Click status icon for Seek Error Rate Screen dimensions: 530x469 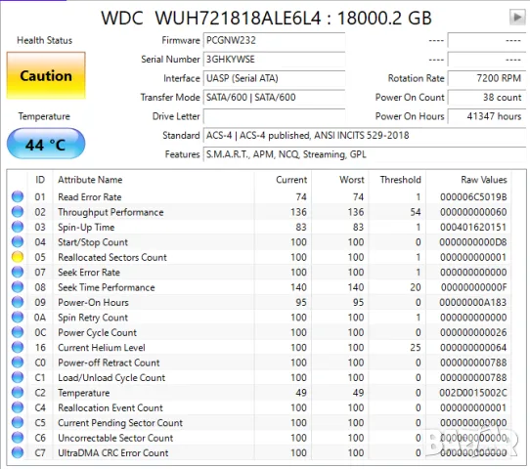point(18,272)
